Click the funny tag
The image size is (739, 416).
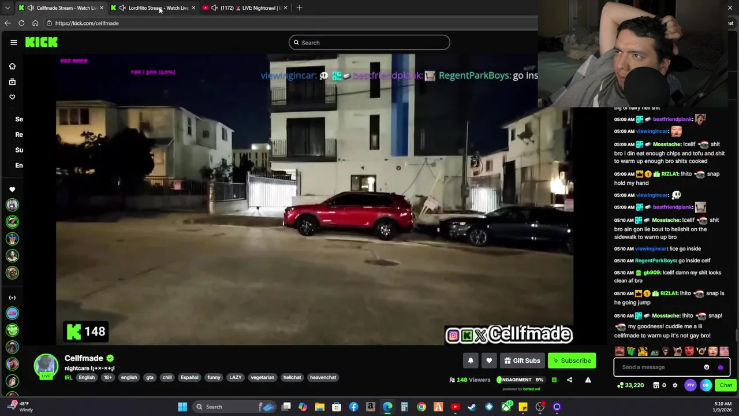pyautogui.click(x=214, y=377)
